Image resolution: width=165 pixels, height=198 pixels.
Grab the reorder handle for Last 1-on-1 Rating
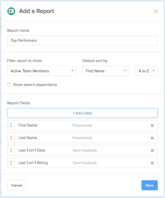tap(11, 163)
